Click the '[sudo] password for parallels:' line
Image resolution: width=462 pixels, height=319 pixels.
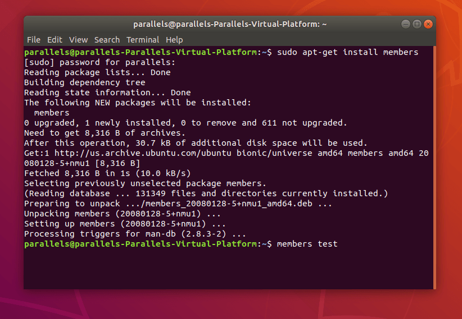pyautogui.click(x=99, y=63)
